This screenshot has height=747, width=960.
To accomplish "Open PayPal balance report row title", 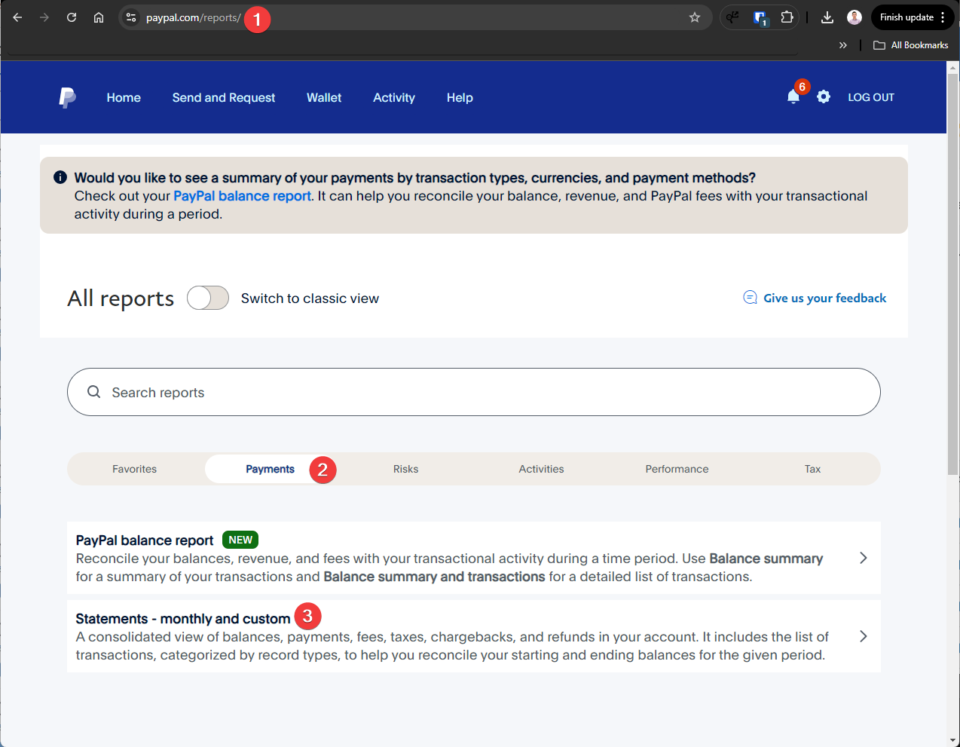I will [x=145, y=540].
